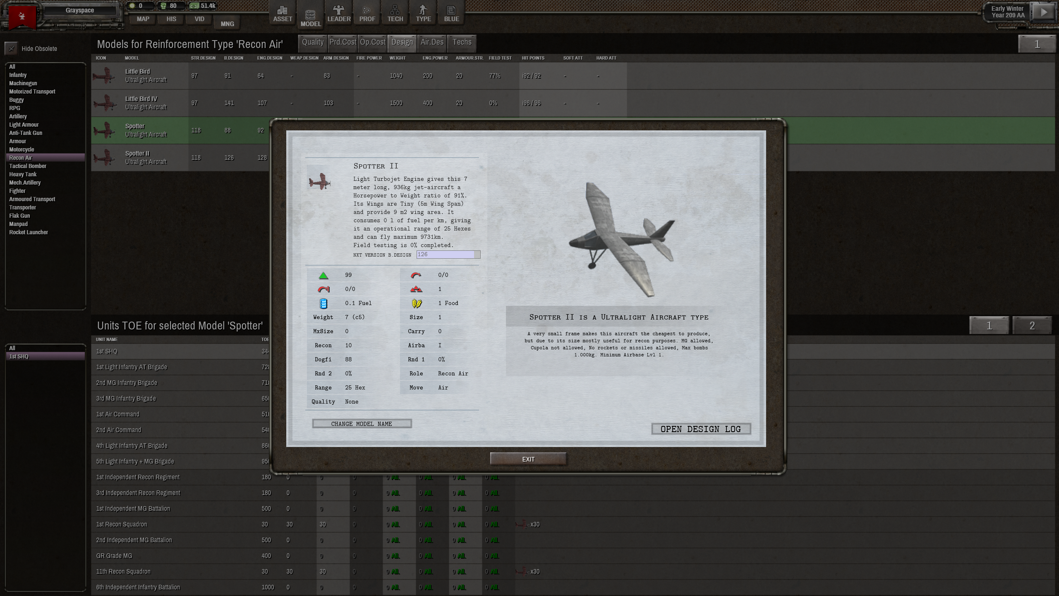
Task: Click the Nxt Version B.Design field
Action: [446, 255]
